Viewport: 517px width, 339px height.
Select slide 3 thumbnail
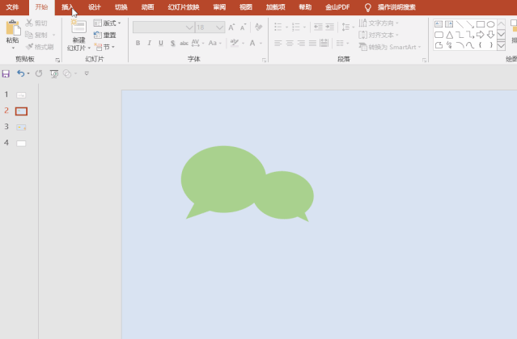pyautogui.click(x=21, y=128)
